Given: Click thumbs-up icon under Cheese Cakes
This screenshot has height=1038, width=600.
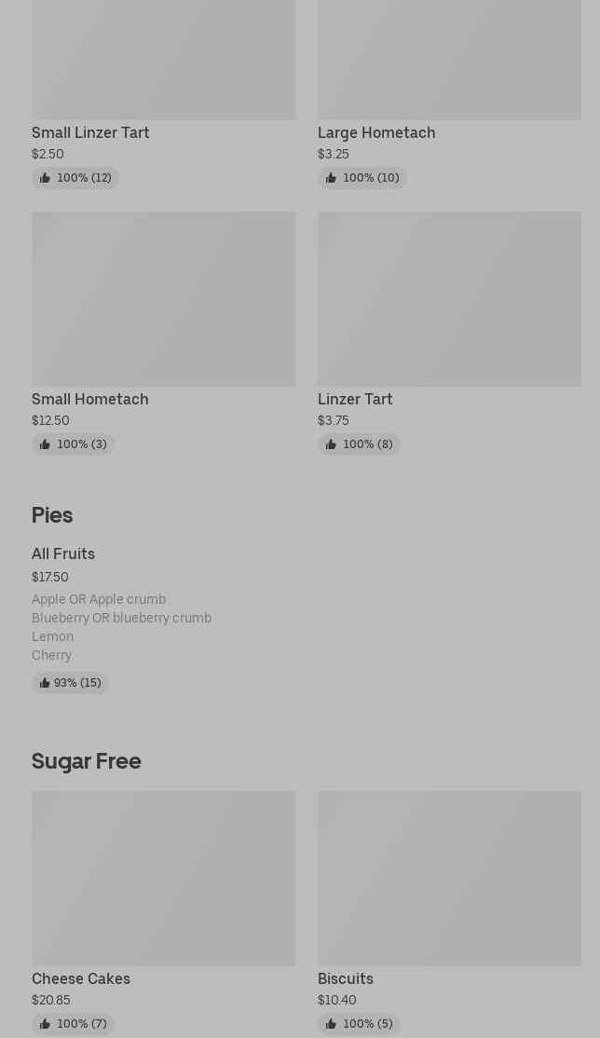Looking at the screenshot, I should tap(45, 1024).
